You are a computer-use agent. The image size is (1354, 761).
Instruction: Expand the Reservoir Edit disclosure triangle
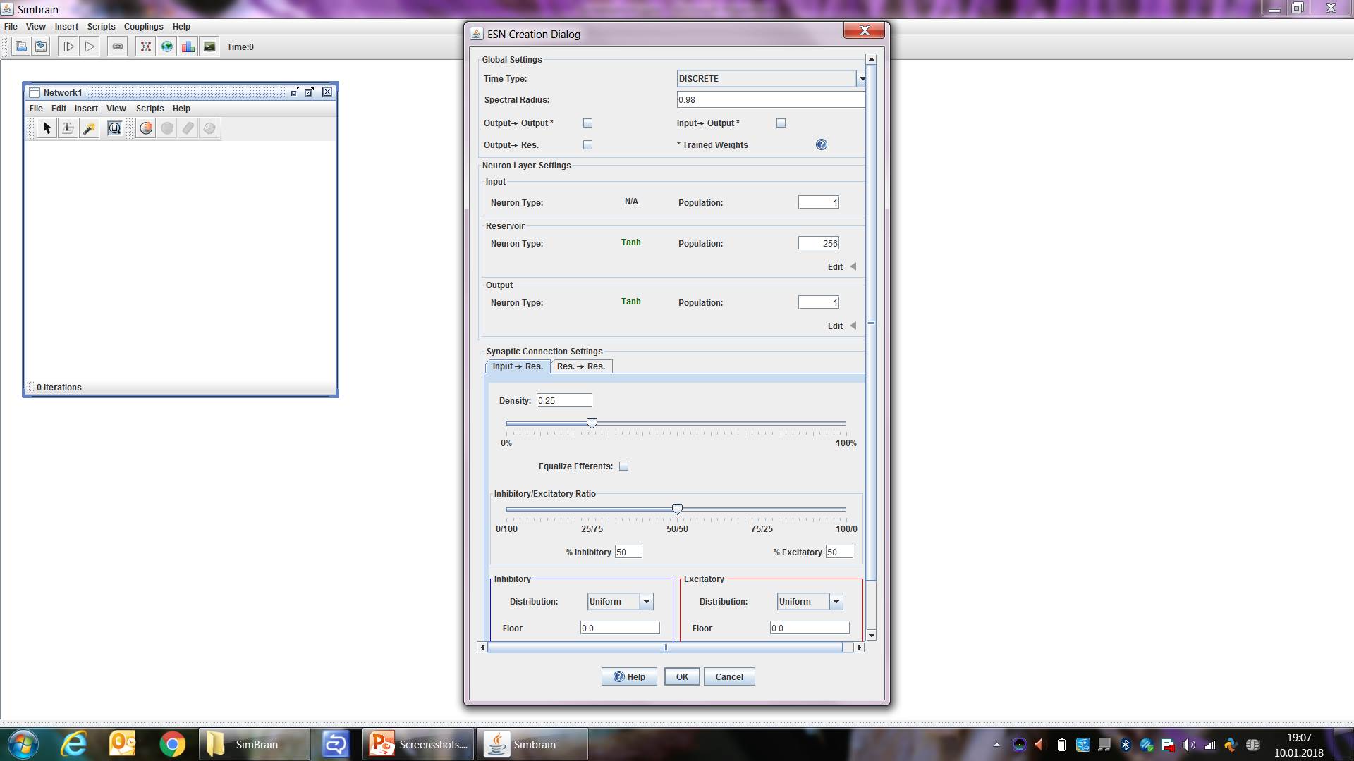[853, 266]
